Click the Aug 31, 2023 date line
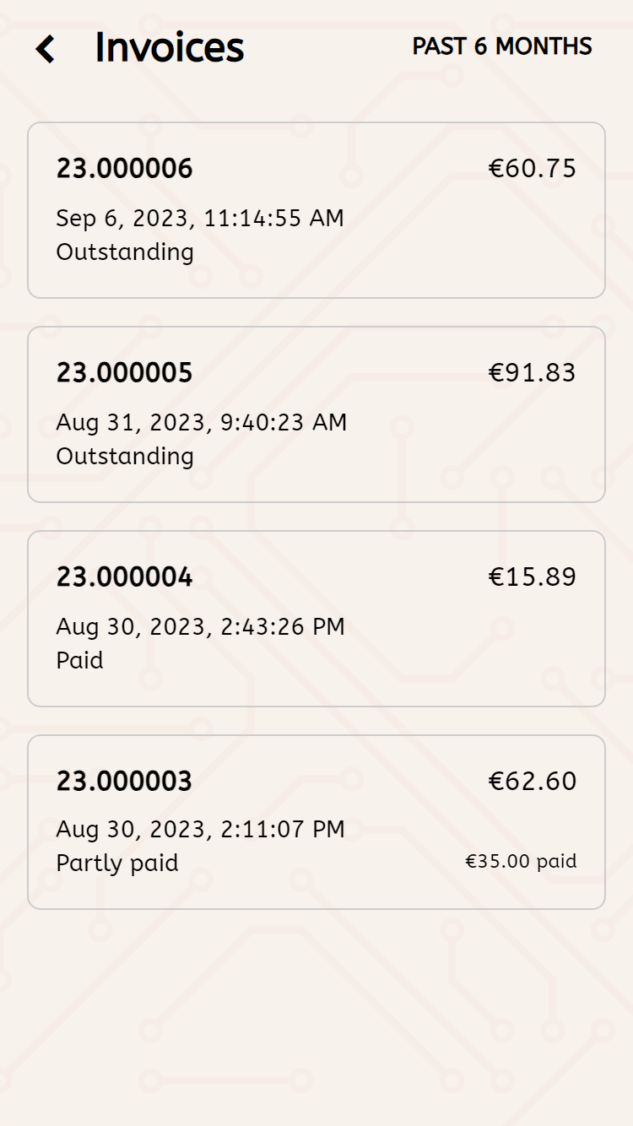Viewport: 633px width, 1126px height. coord(202,422)
